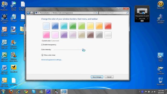Image resolution: width=167 pixels, height=94 pixels.
Task: Open Microsoft Office Word desktop shortcut
Action: (4, 70)
